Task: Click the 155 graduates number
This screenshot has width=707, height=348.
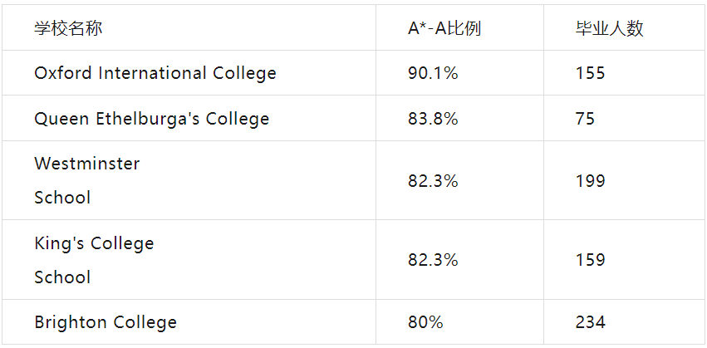Action: point(590,73)
